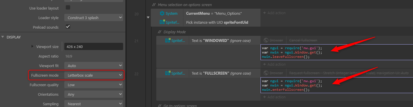
Task: Open the Sampling dropdown set to Nearest
Action: (93, 104)
